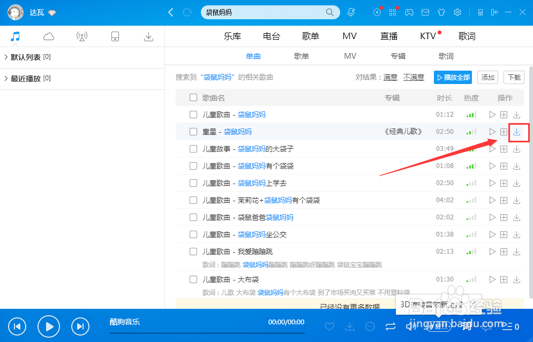533x342 pixels.
Task: Open the music recognition microphone tool
Action: tap(351, 12)
